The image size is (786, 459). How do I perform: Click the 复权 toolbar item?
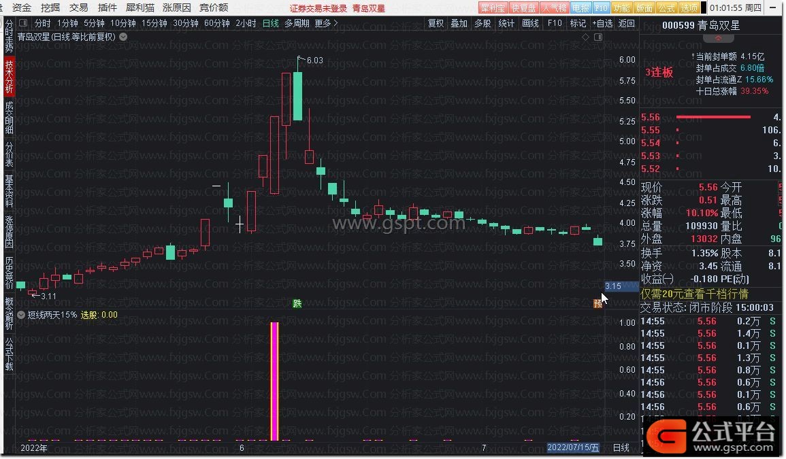tap(436, 23)
